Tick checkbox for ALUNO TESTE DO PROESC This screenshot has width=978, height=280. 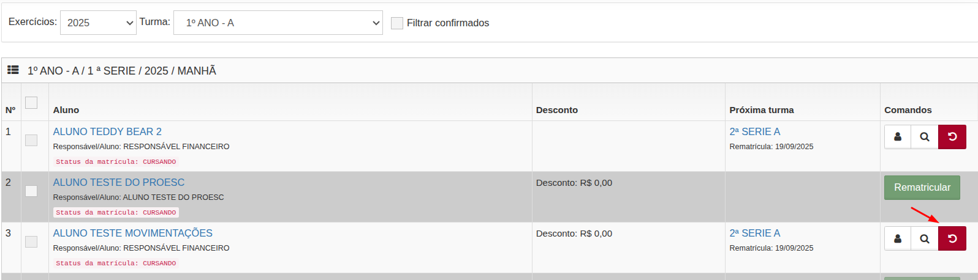pos(31,191)
